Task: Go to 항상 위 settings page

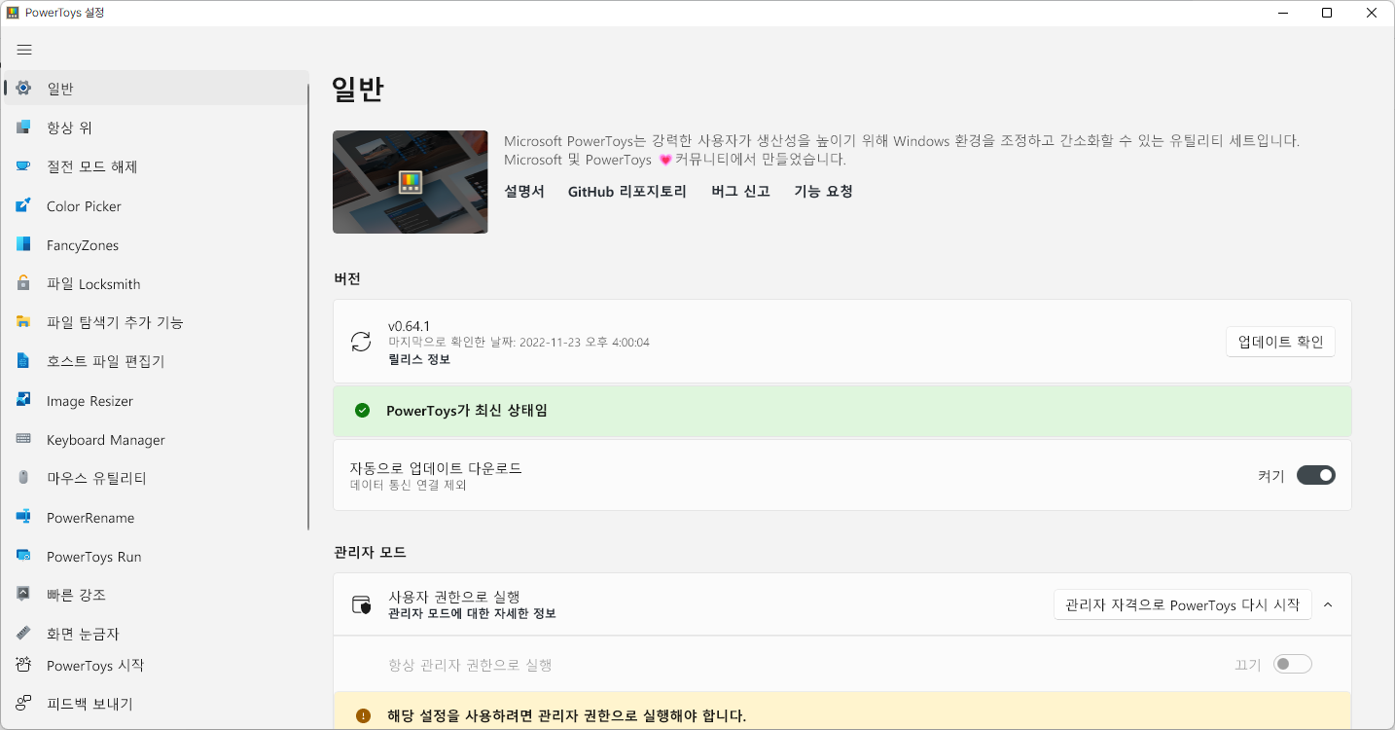Action: (x=157, y=128)
